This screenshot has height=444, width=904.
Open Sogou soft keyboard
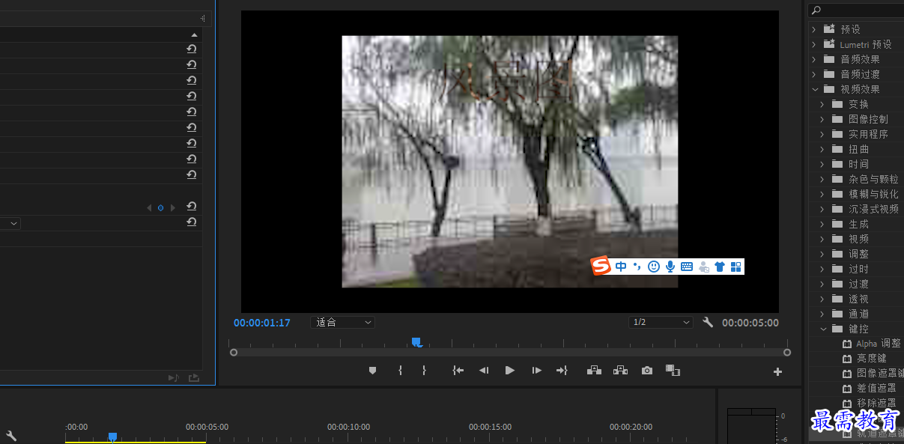click(687, 267)
